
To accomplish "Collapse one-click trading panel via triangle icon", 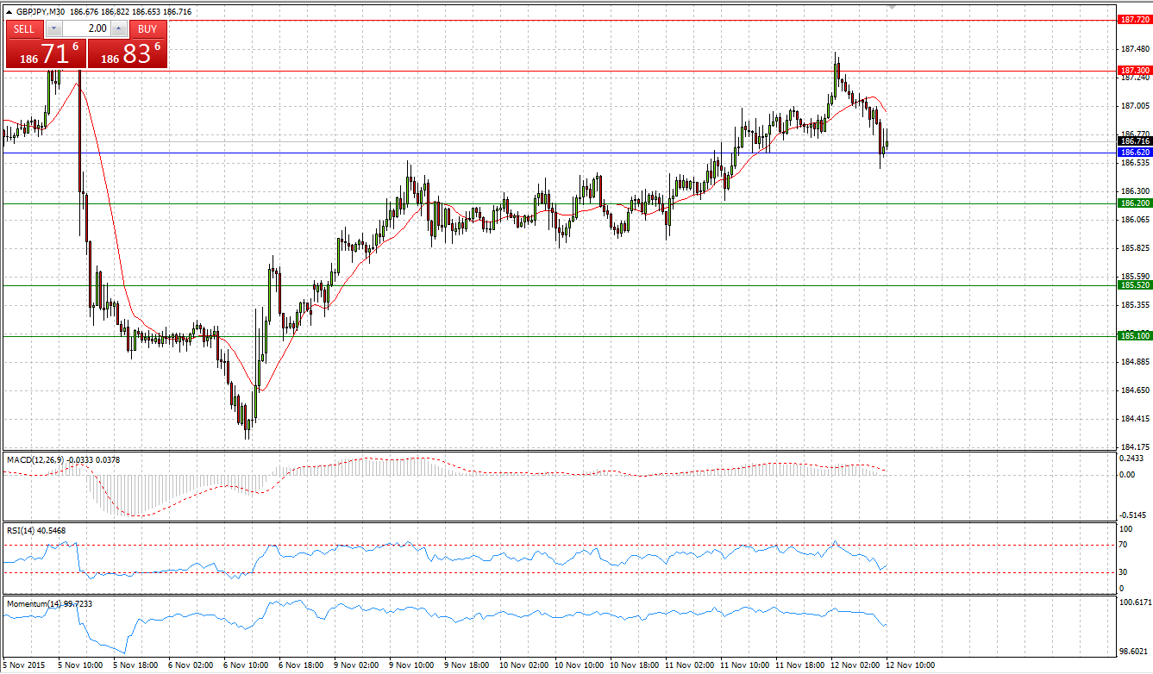I will pyautogui.click(x=9, y=13).
